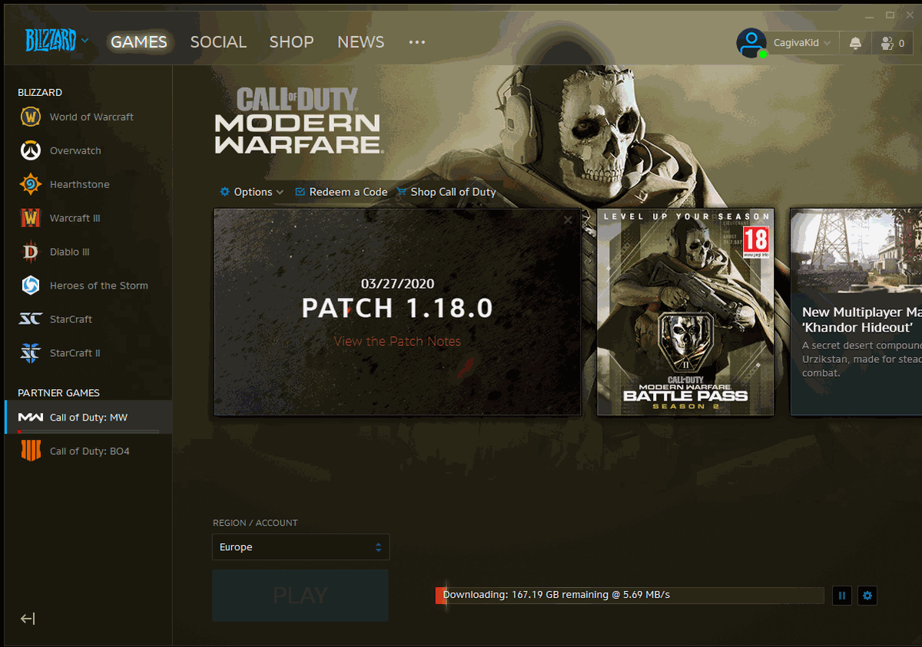Select the Call of Duty: BO4 label
This screenshot has height=647, width=922.
click(x=90, y=451)
